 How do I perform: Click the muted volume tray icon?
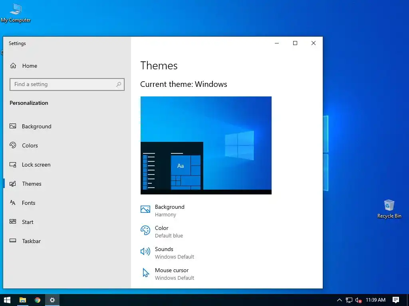pyautogui.click(x=358, y=300)
